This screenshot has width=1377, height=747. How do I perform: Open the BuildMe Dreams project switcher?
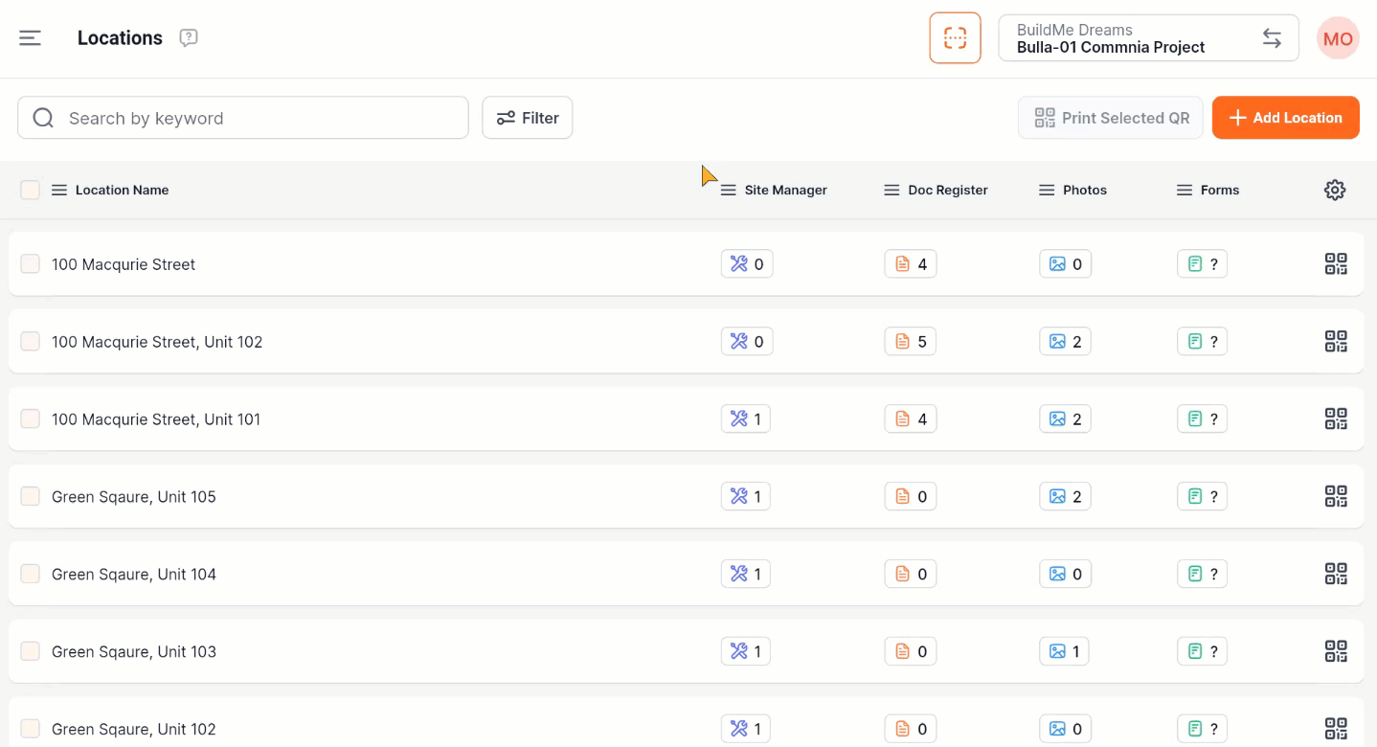point(1148,38)
